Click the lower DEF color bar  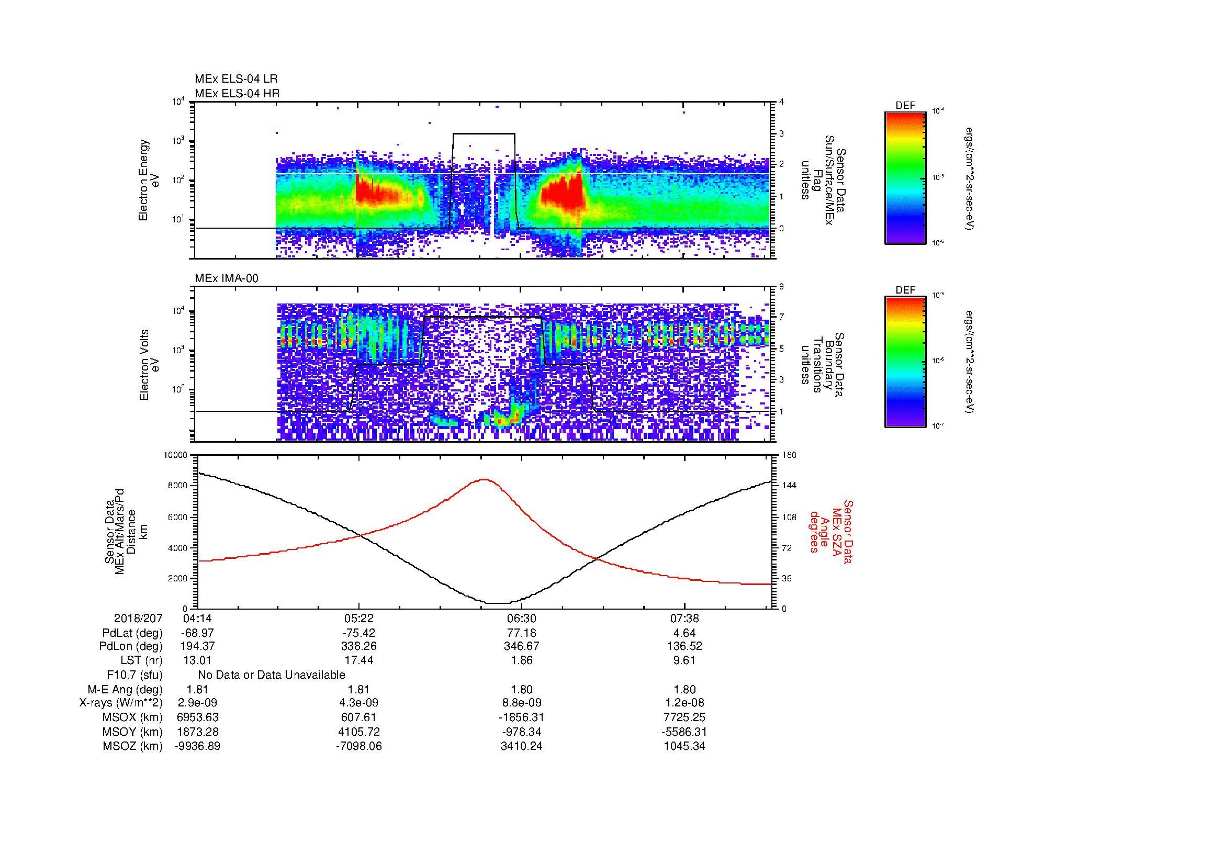tap(905, 362)
